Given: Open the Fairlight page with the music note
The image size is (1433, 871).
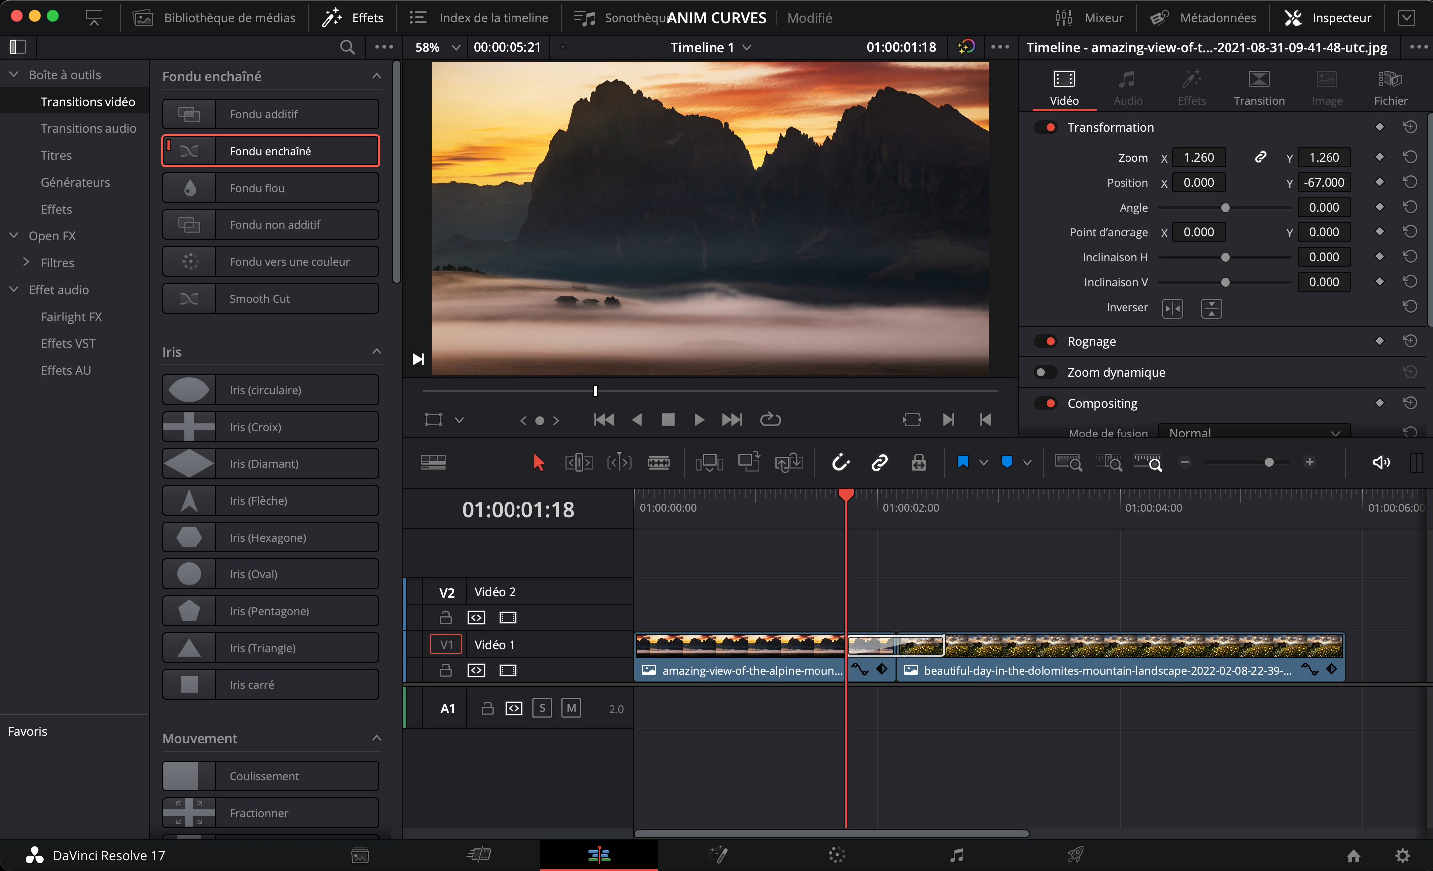Looking at the screenshot, I should tap(957, 855).
